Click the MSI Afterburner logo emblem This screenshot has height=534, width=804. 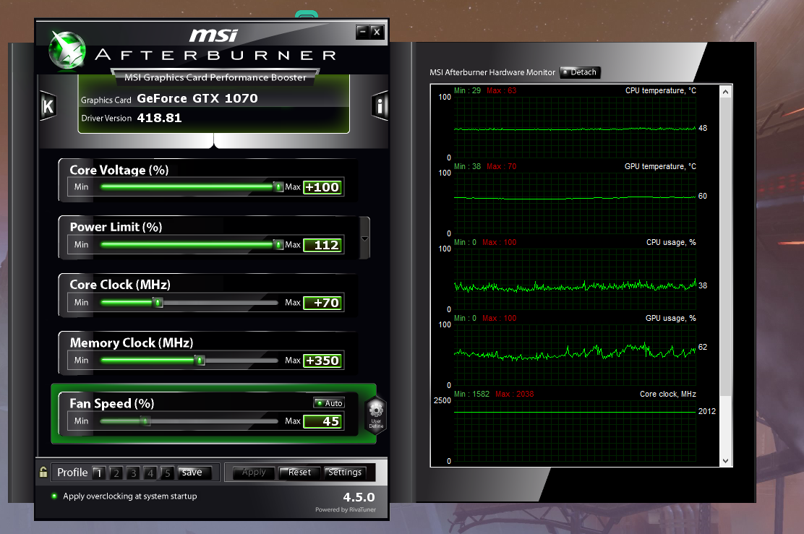tap(67, 51)
